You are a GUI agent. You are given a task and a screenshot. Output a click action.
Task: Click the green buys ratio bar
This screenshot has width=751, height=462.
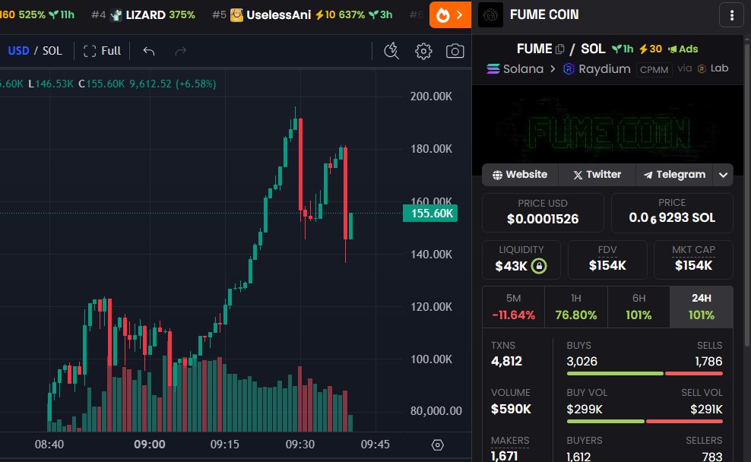[615, 373]
